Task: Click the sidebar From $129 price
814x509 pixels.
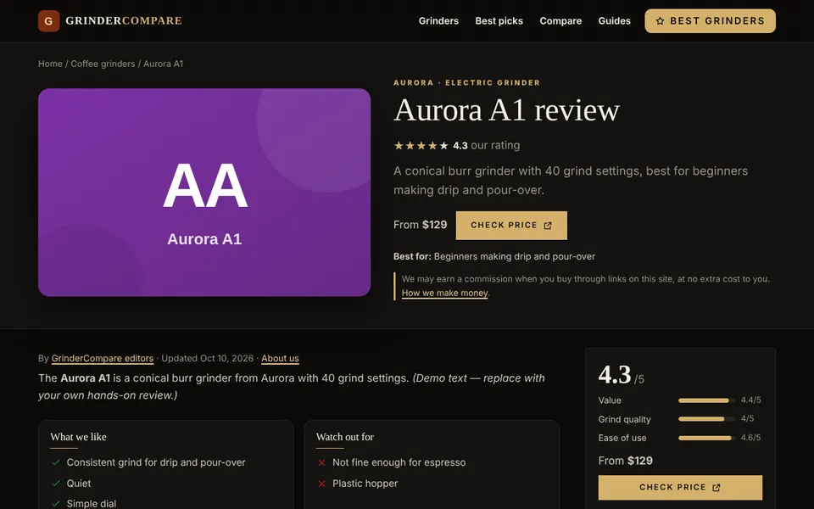Action: [x=626, y=461]
